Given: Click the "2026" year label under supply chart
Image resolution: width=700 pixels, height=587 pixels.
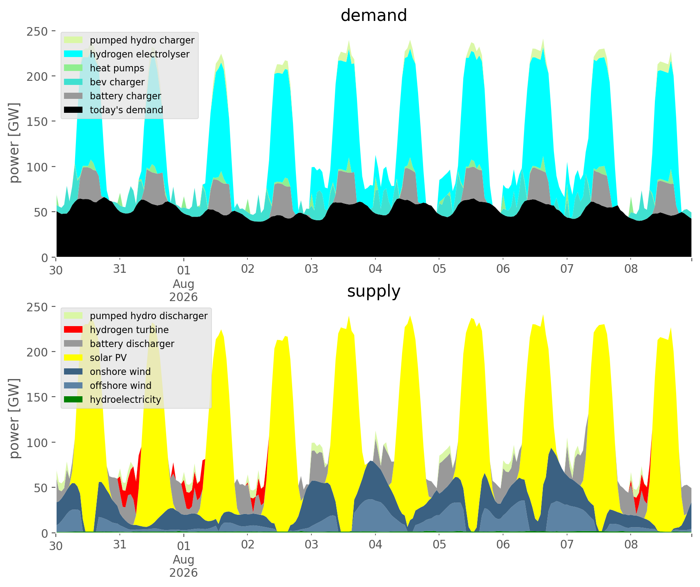Looking at the screenshot, I should pyautogui.click(x=183, y=573).
